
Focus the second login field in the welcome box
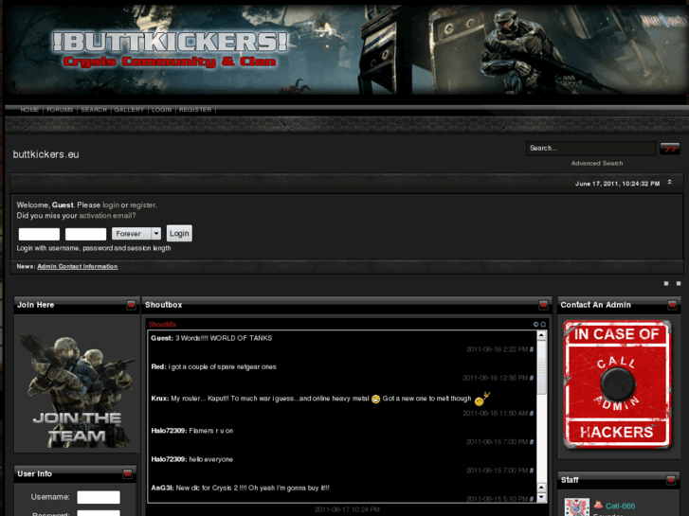click(x=85, y=234)
